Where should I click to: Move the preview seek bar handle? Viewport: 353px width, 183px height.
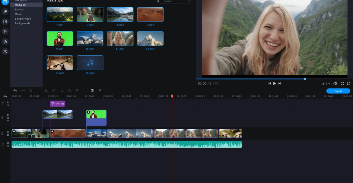point(305,79)
